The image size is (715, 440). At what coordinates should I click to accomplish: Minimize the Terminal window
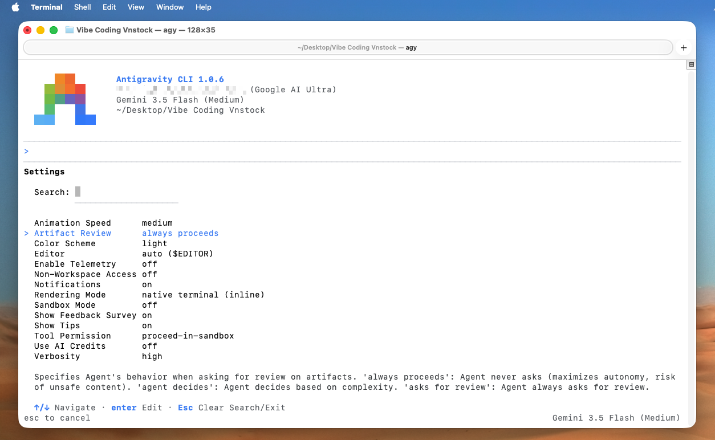[x=40, y=30]
